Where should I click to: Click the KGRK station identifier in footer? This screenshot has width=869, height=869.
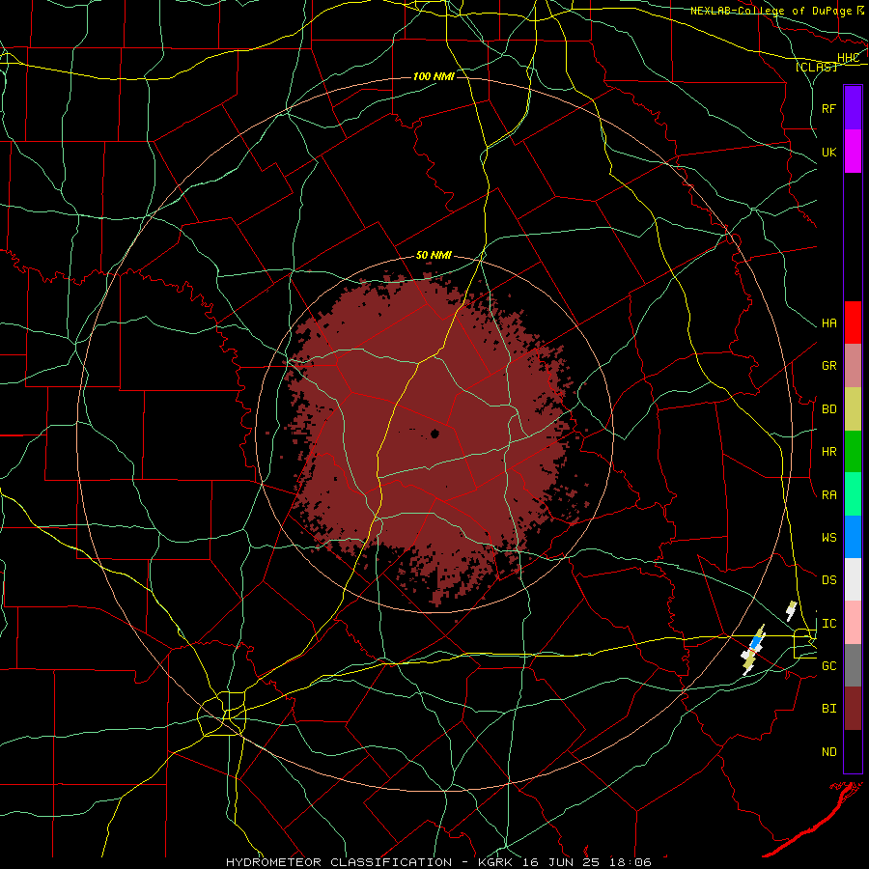tap(496, 862)
